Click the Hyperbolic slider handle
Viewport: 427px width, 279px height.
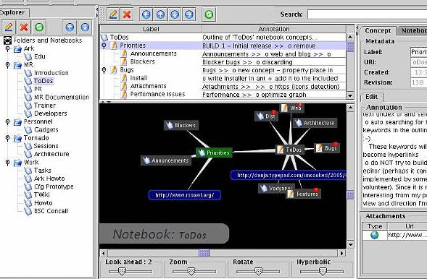323,271
